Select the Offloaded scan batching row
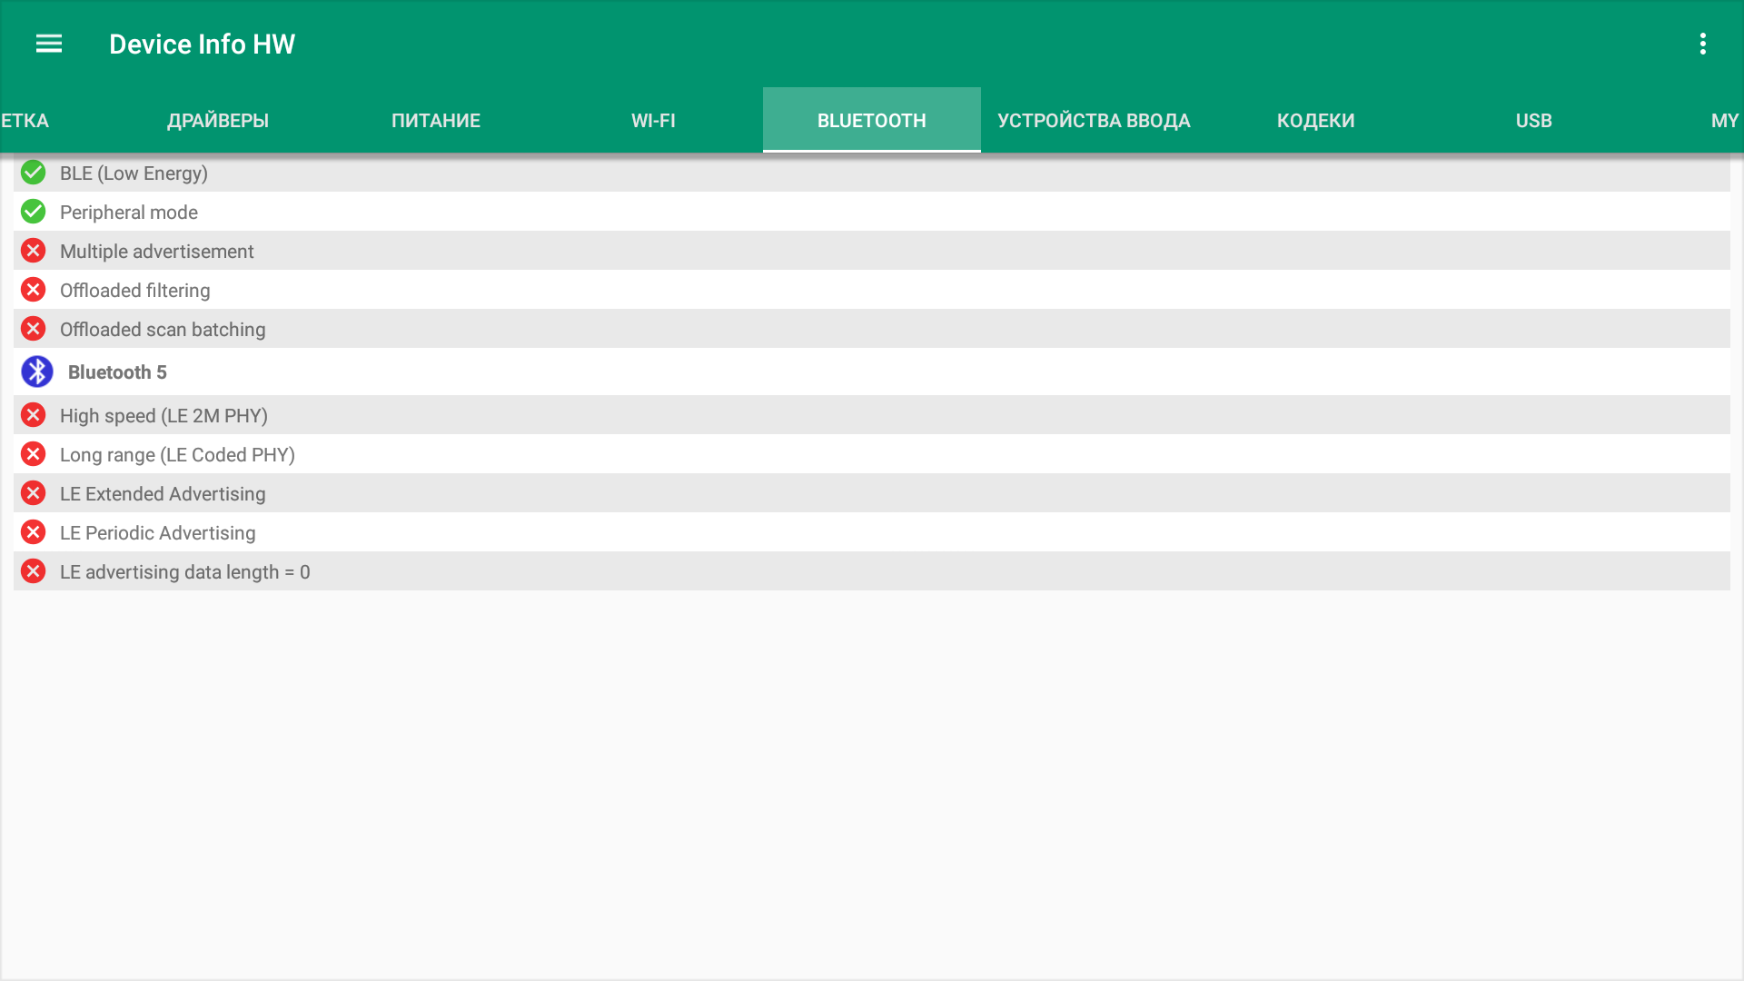The width and height of the screenshot is (1744, 981). tap(163, 330)
